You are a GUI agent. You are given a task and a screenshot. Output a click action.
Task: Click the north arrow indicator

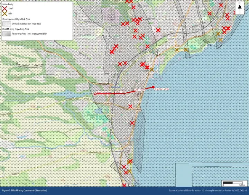[240, 8]
